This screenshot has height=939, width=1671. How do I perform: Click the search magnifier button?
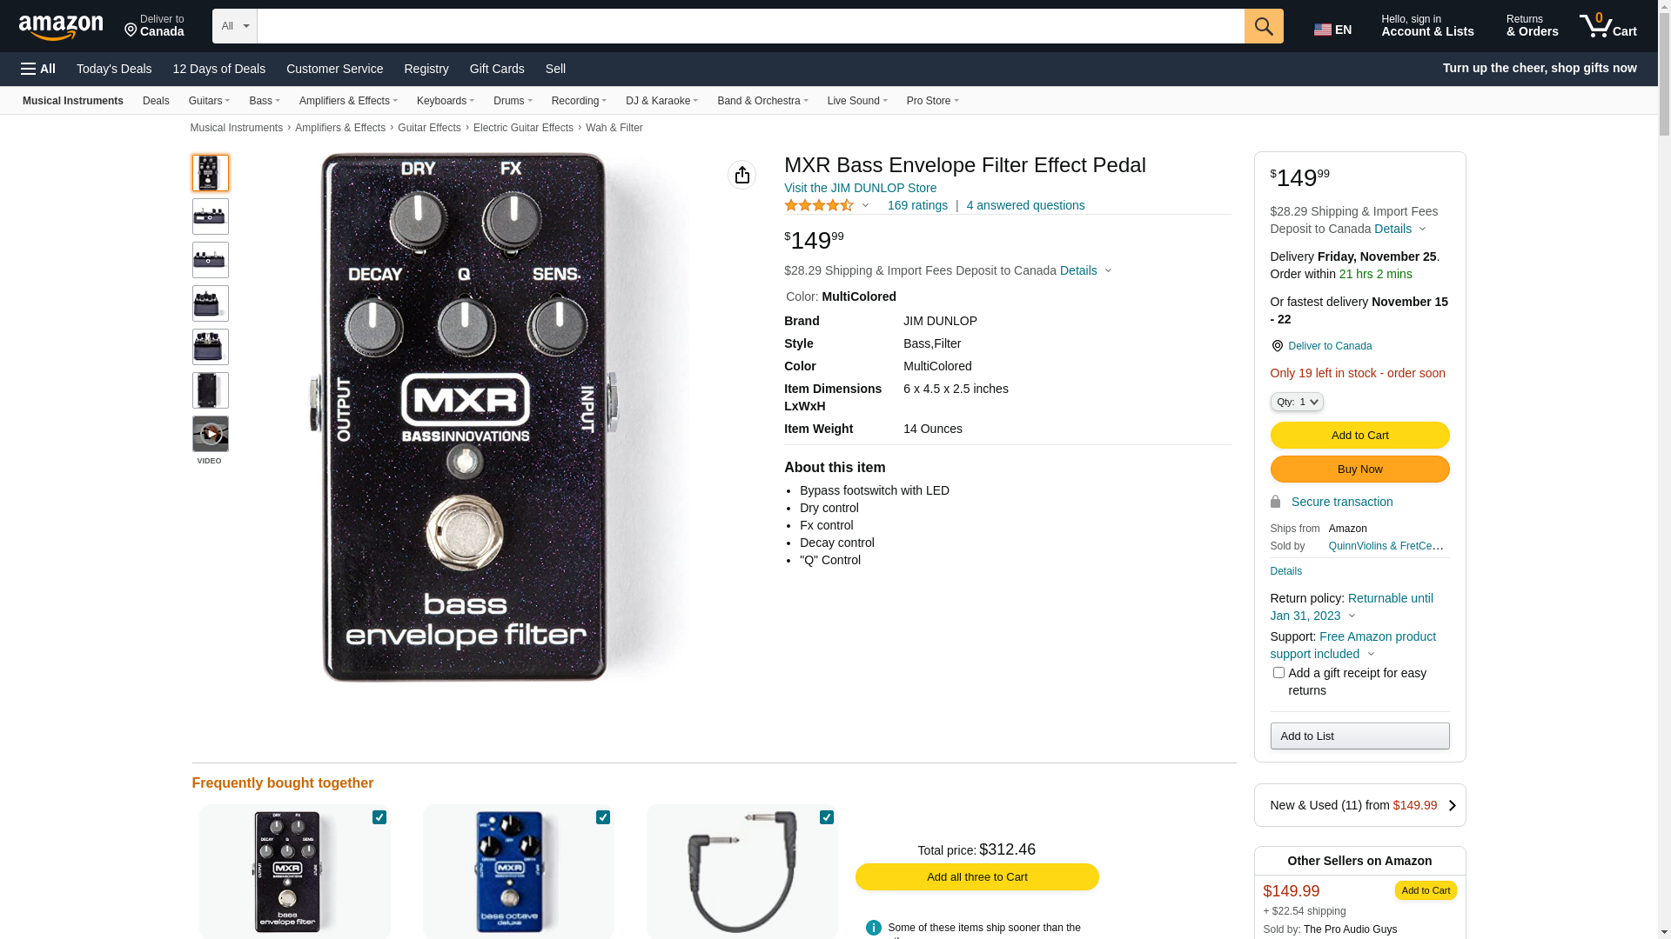point(1263,26)
